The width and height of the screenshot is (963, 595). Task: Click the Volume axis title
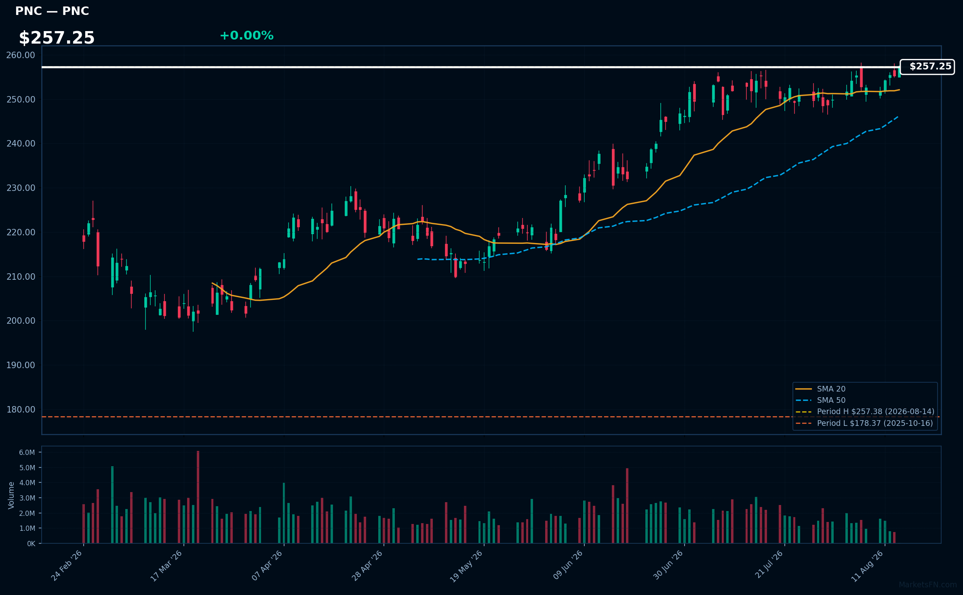(11, 495)
